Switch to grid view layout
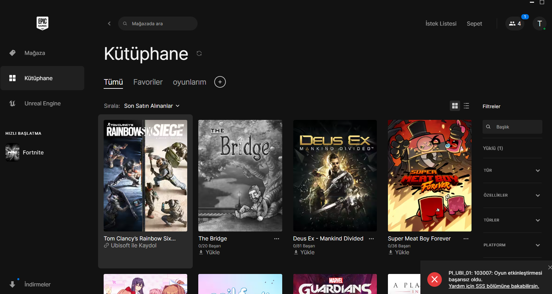The image size is (552, 294). point(455,106)
